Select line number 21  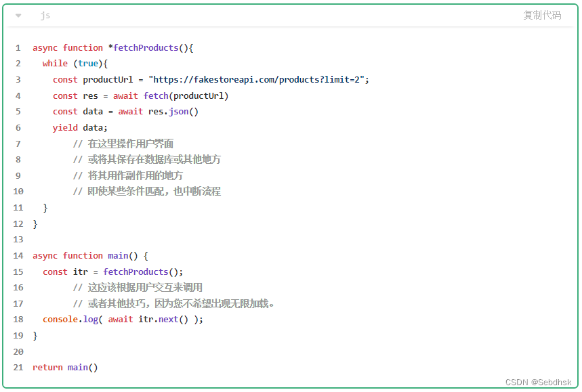click(x=18, y=367)
